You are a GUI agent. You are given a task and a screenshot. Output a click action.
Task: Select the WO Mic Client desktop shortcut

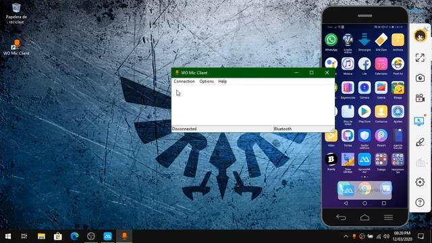tap(16, 47)
